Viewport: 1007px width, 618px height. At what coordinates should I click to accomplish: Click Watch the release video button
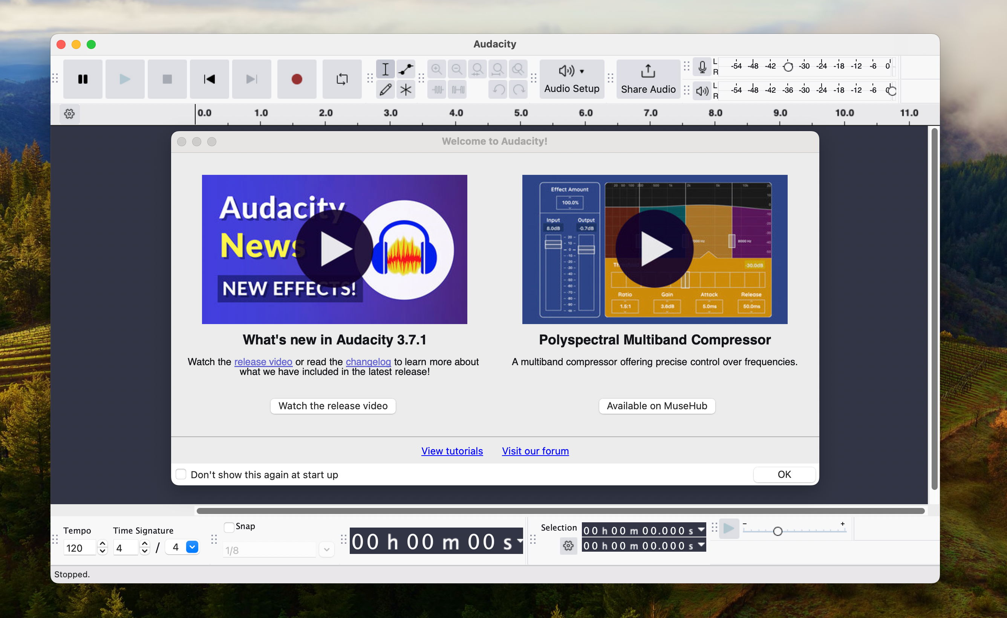point(333,406)
